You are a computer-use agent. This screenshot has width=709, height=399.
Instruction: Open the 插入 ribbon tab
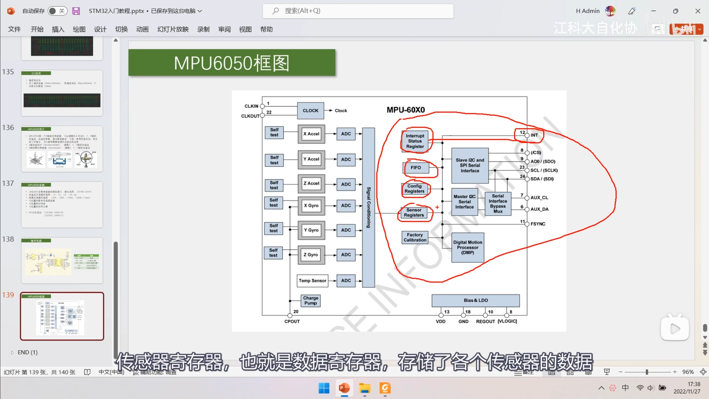pos(58,29)
